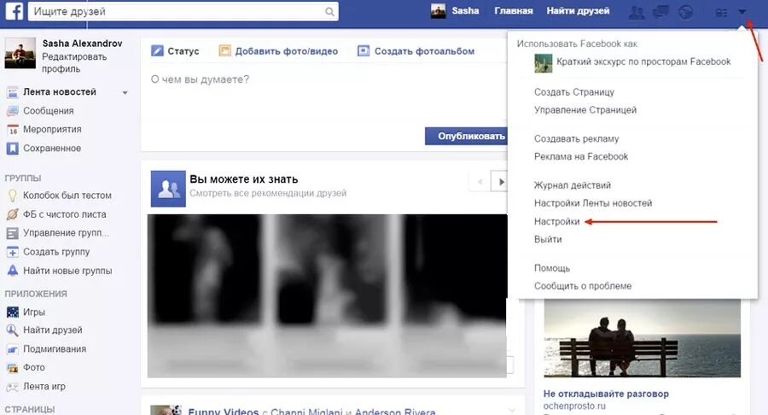Click the Игры app icon
Viewport: 768px width, 415px height.
12,313
